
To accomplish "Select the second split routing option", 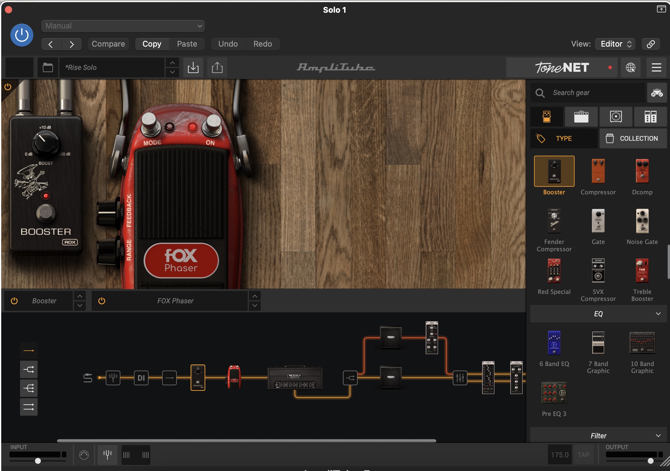I will [29, 369].
